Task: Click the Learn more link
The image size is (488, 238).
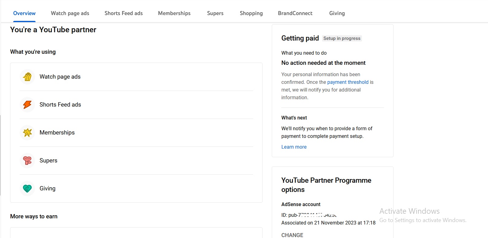Action: [x=294, y=147]
